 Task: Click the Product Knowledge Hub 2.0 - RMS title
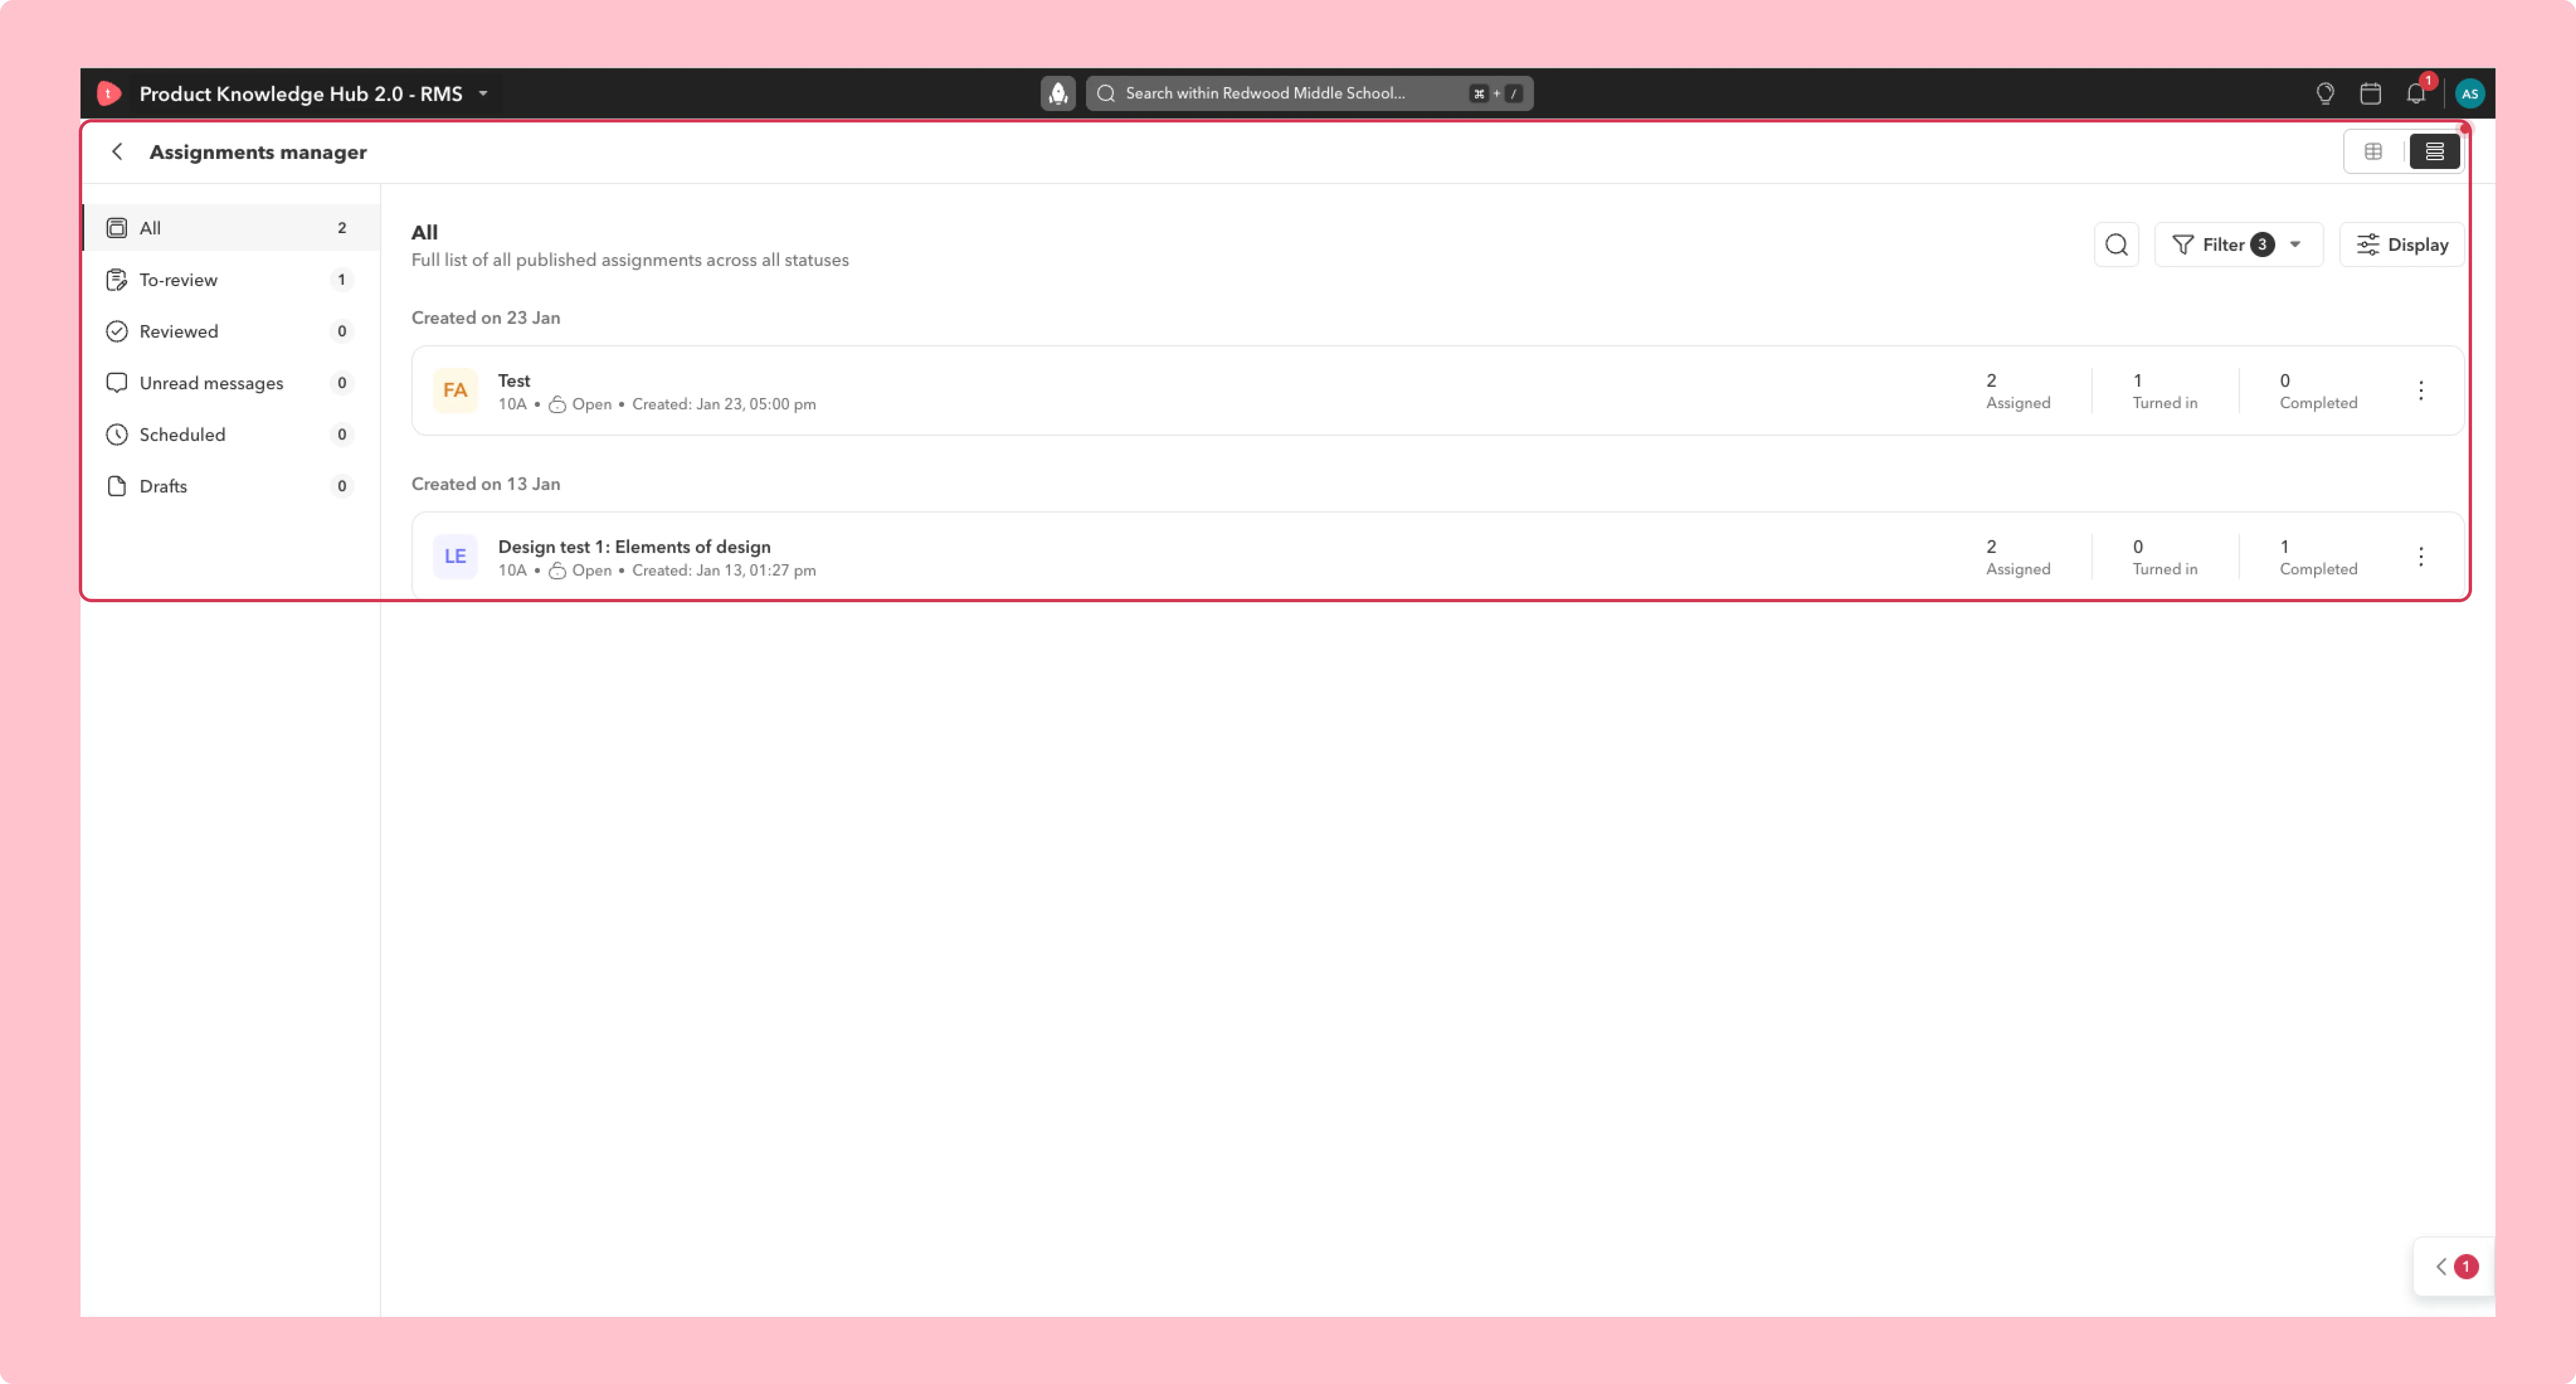tap(301, 93)
